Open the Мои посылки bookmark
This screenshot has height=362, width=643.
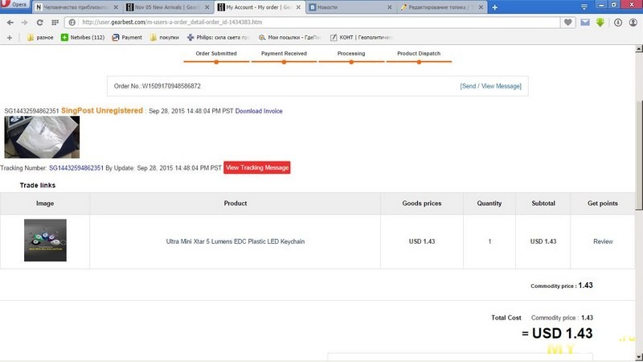pyautogui.click(x=289, y=37)
